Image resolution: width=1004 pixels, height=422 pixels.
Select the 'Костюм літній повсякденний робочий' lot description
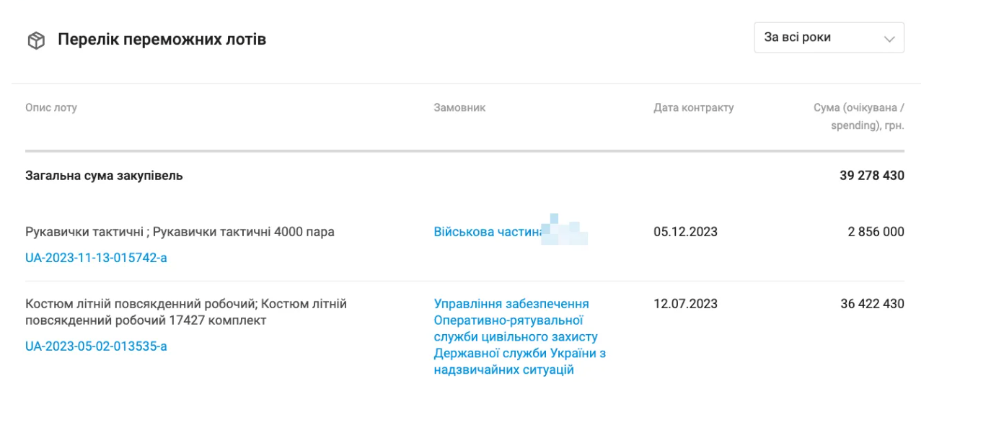(186, 313)
